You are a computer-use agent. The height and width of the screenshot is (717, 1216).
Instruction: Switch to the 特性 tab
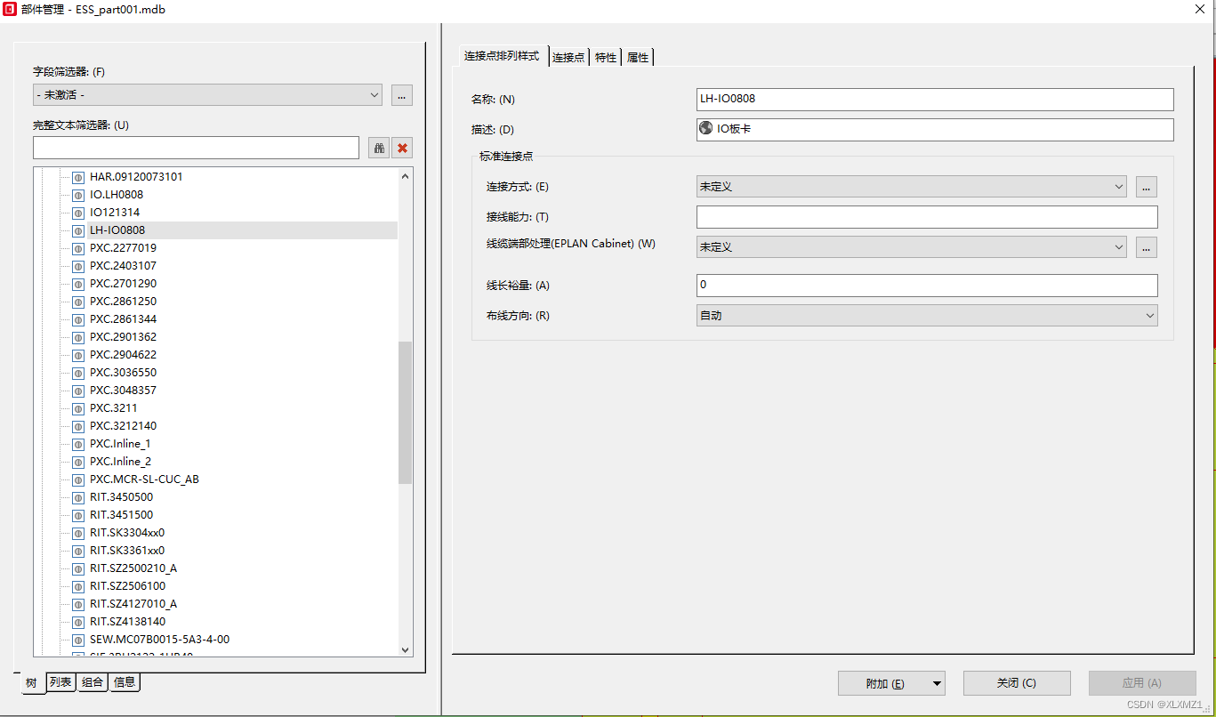click(x=606, y=57)
